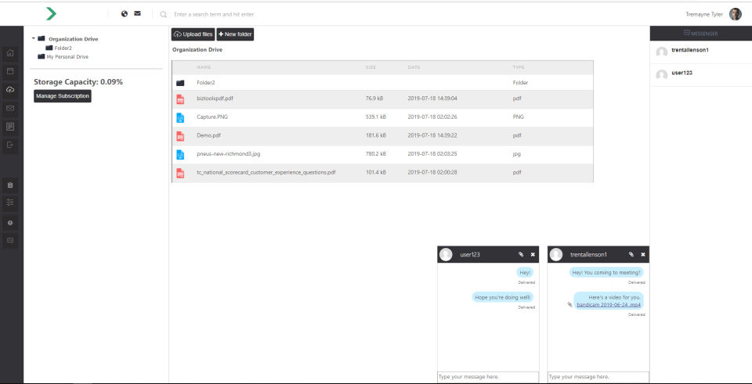Sort by the DATE column header
Viewport: 752px width, 384px height.
click(414, 67)
